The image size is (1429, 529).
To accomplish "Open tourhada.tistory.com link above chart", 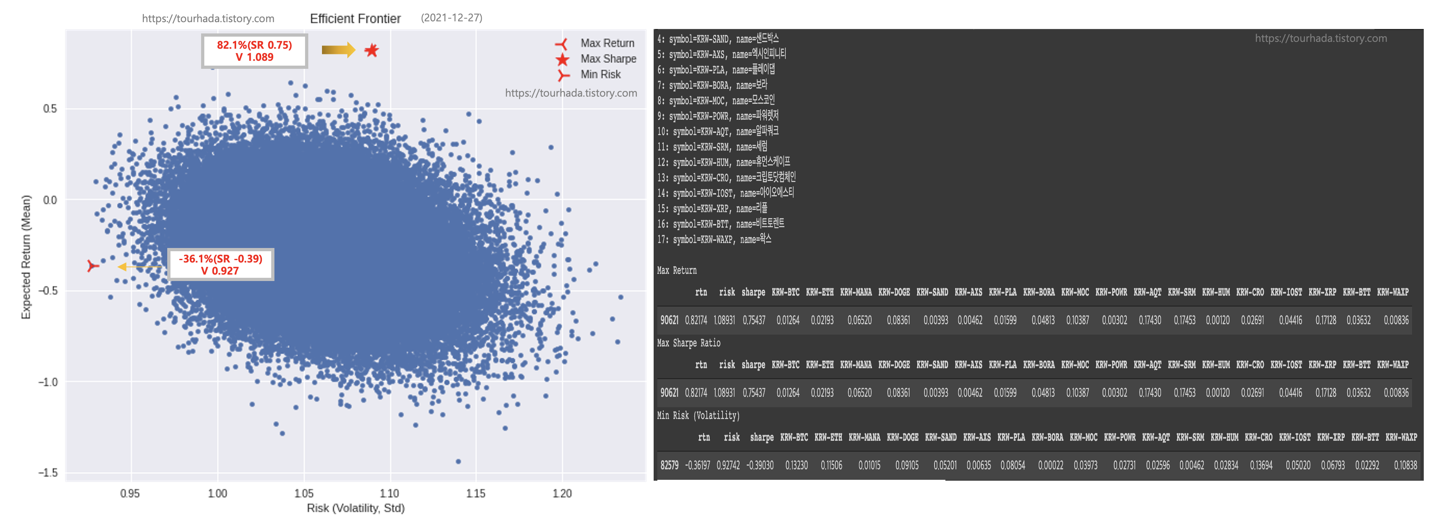I will (x=208, y=18).
